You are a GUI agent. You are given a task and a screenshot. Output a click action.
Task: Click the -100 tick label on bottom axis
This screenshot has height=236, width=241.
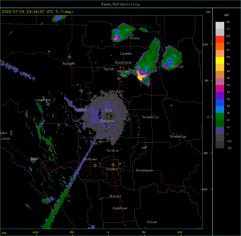(x=35, y=232)
